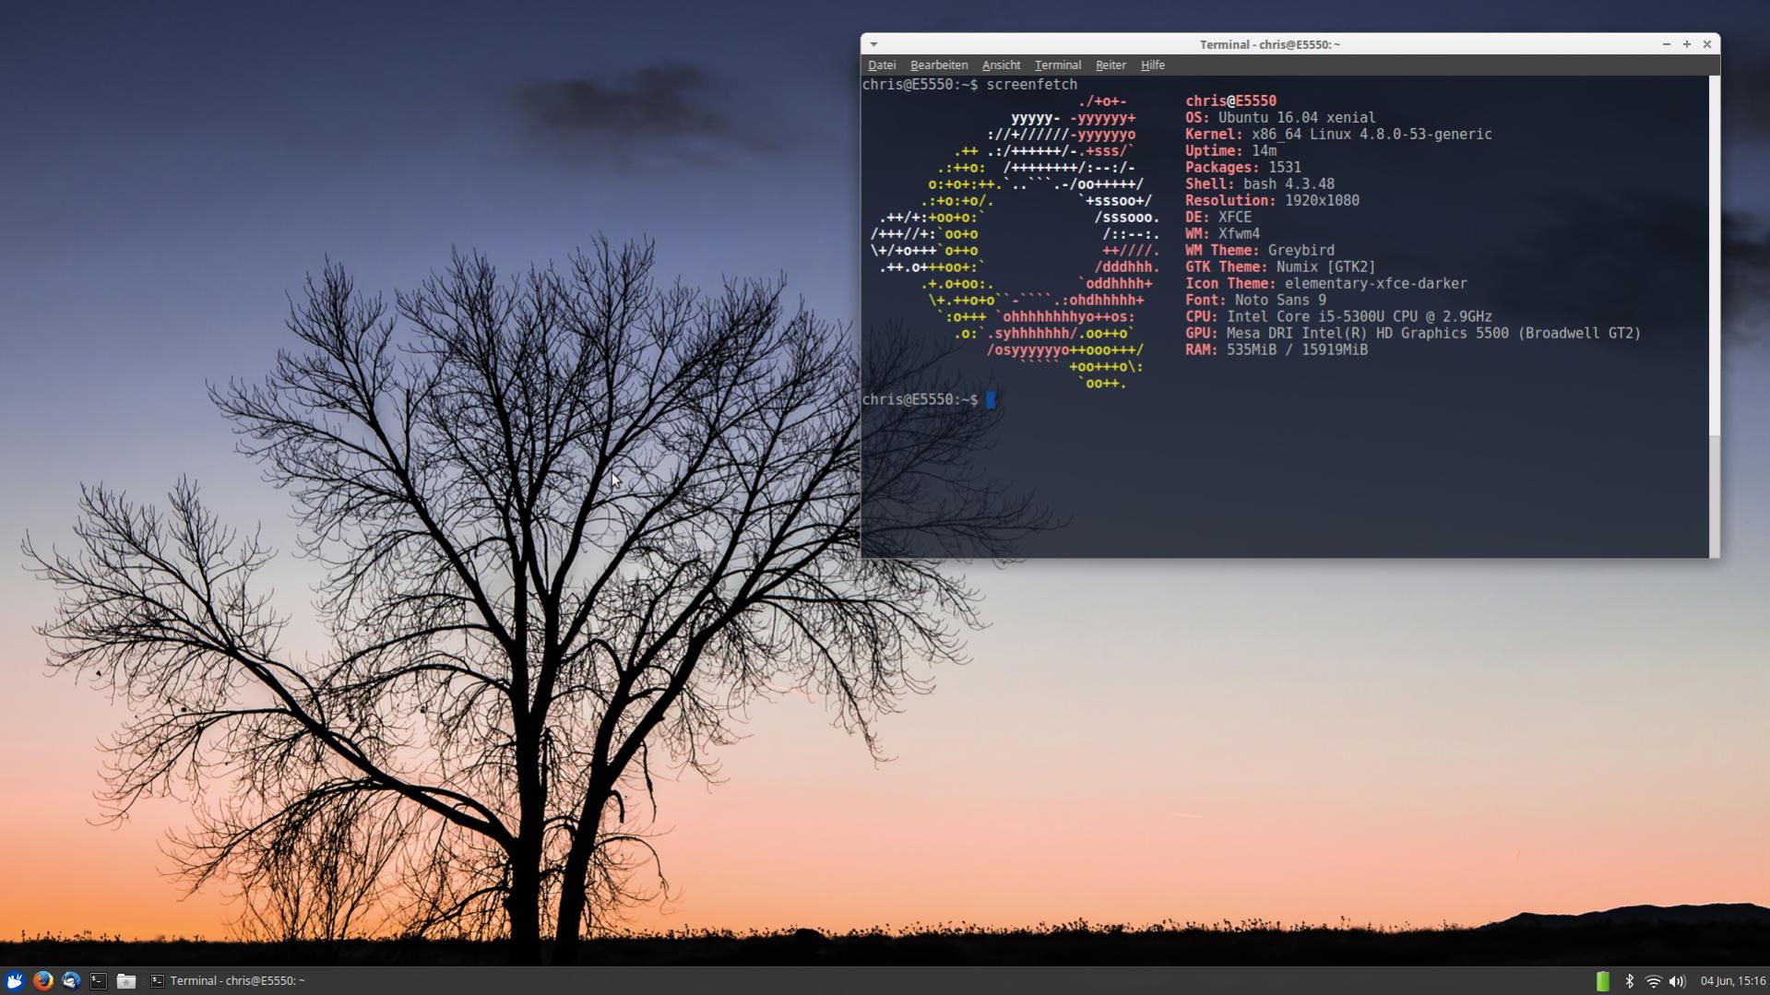
Task: Select the Terminal - chris@E5550 taskbar button
Action: (228, 981)
